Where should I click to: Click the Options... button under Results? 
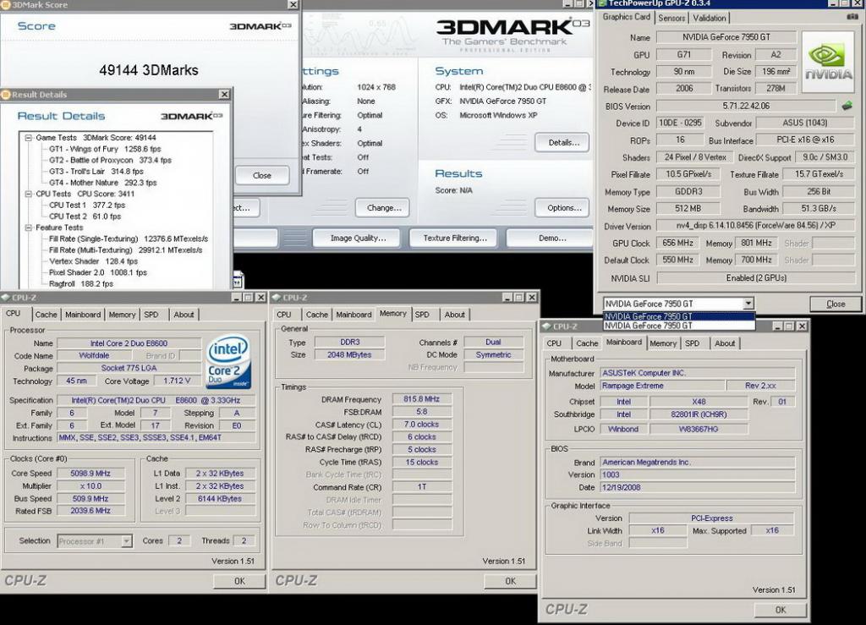tap(563, 207)
